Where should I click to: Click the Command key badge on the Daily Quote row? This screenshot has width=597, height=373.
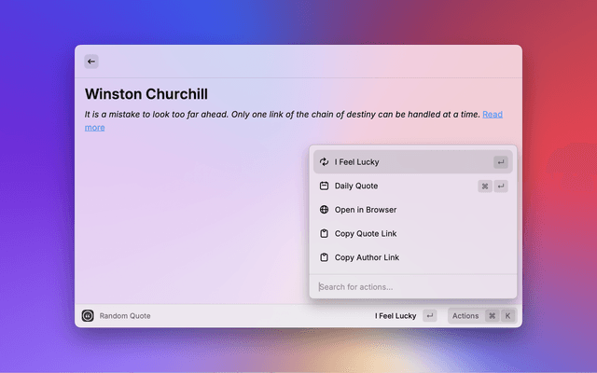pyautogui.click(x=485, y=186)
